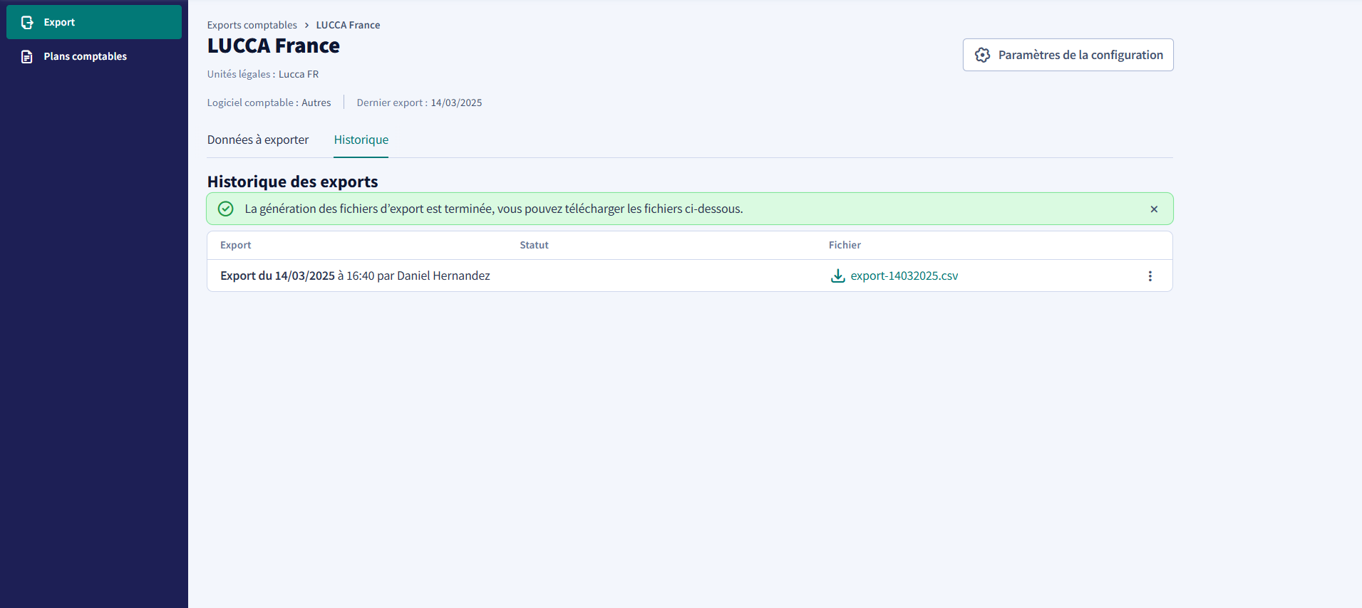1362x608 pixels.
Task: Click the gear icon in configuration button
Action: (x=982, y=55)
